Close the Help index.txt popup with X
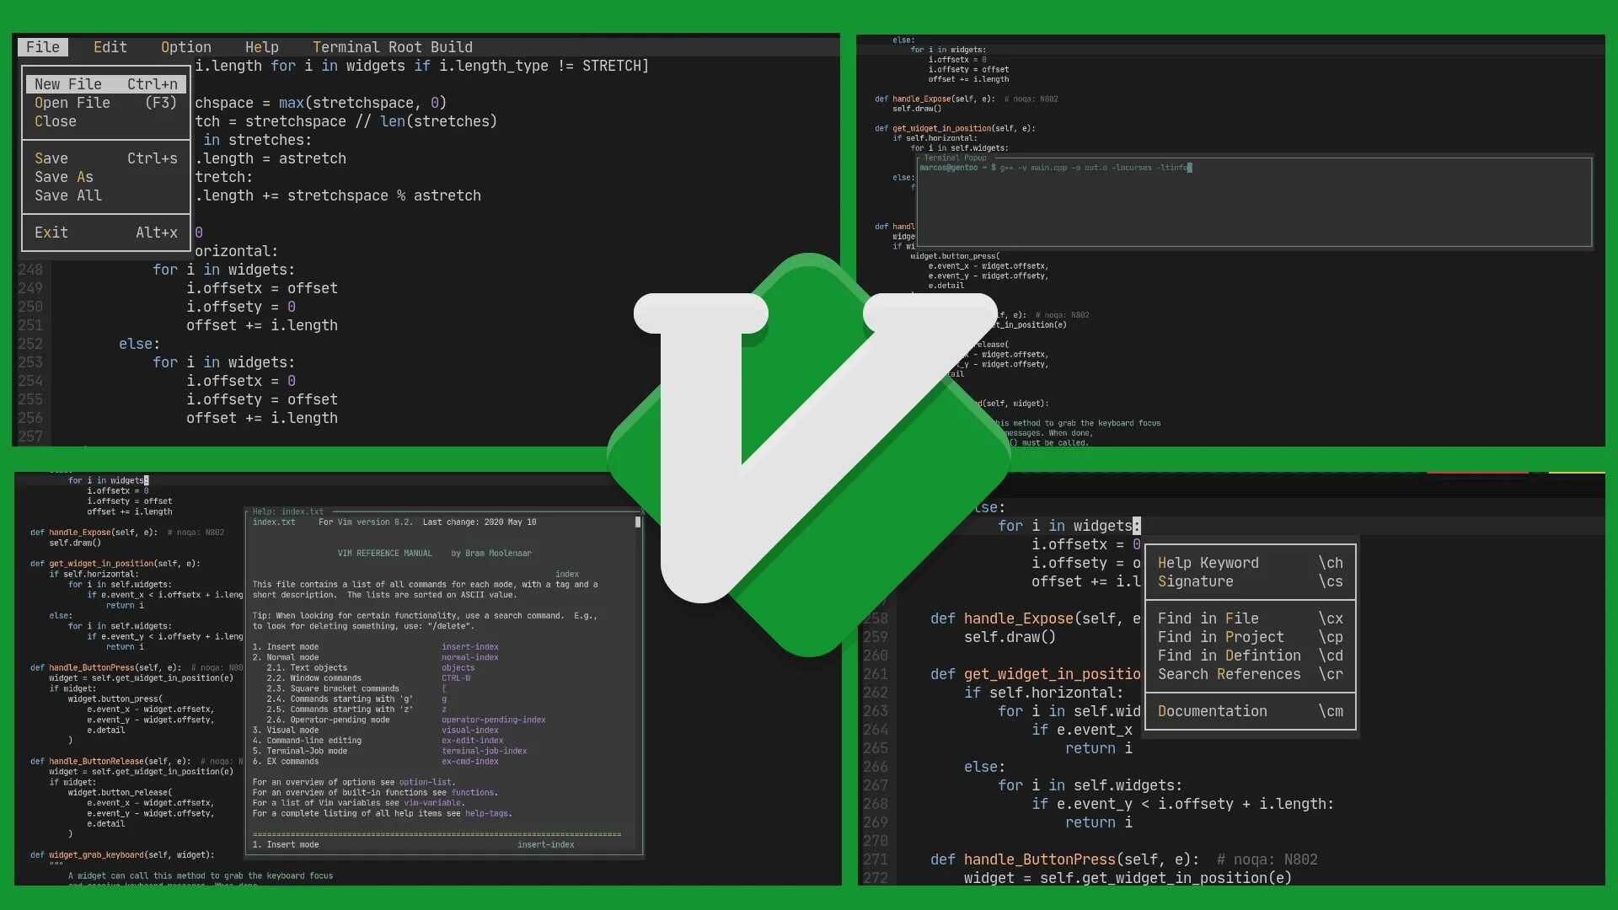This screenshot has height=910, width=1618. tap(642, 511)
